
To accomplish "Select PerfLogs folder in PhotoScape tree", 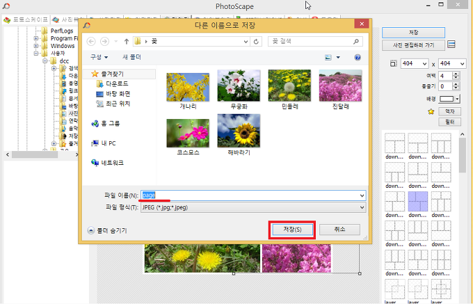I will pyautogui.click(x=62, y=31).
